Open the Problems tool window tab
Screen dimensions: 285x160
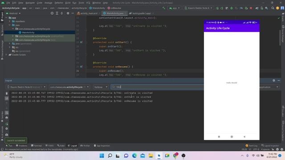coord(21,146)
